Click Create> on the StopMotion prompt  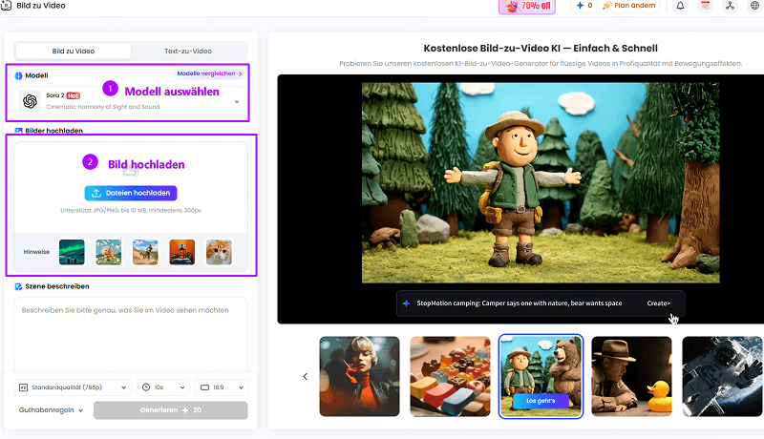[658, 303]
